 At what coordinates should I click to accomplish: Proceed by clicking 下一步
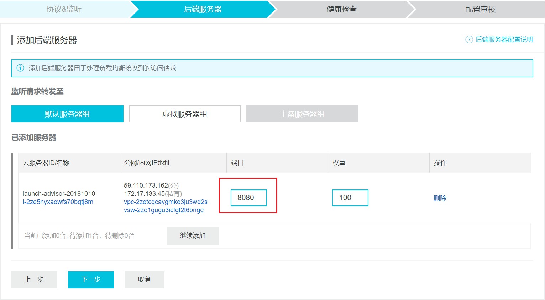tap(91, 279)
